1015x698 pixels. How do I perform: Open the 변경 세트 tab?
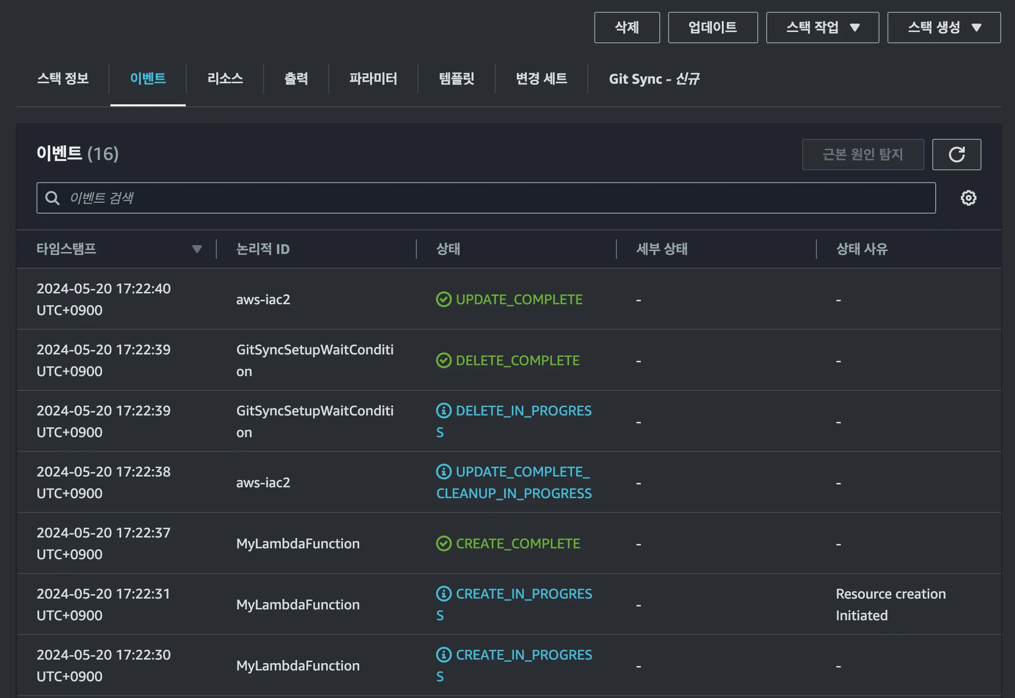point(541,79)
